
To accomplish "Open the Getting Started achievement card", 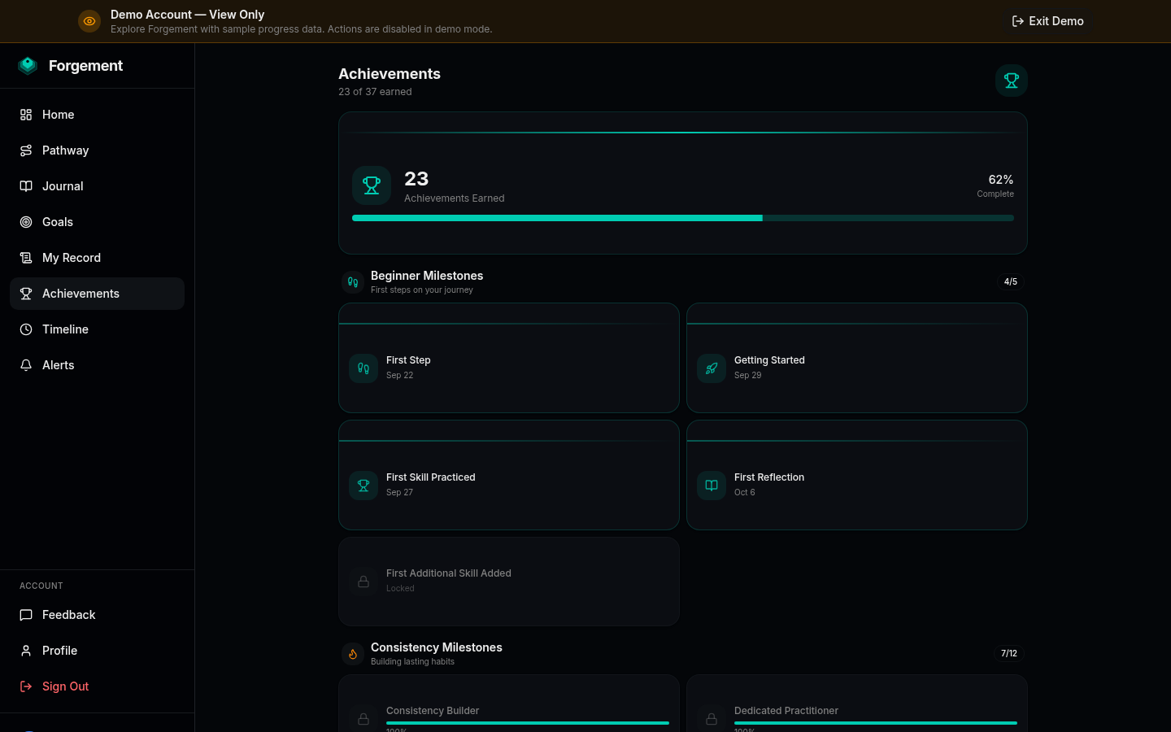I will (x=857, y=358).
